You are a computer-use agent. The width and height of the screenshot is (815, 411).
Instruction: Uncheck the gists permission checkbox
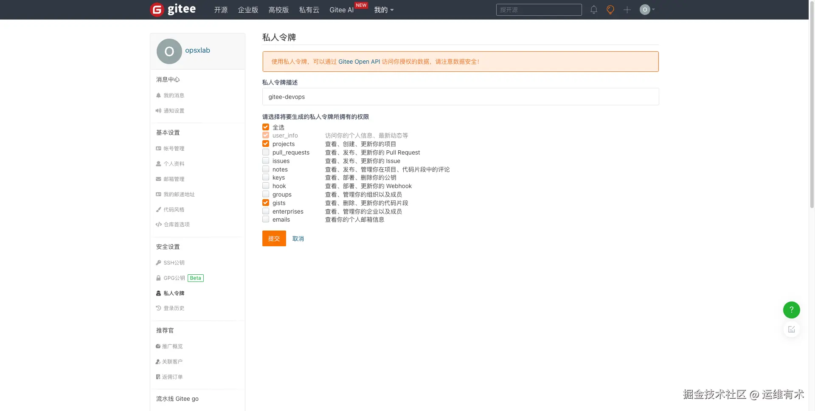[266, 203]
